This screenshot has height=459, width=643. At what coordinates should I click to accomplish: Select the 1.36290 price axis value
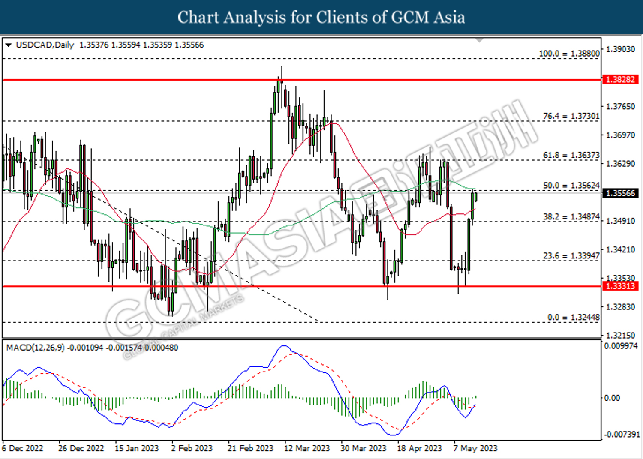(620, 164)
